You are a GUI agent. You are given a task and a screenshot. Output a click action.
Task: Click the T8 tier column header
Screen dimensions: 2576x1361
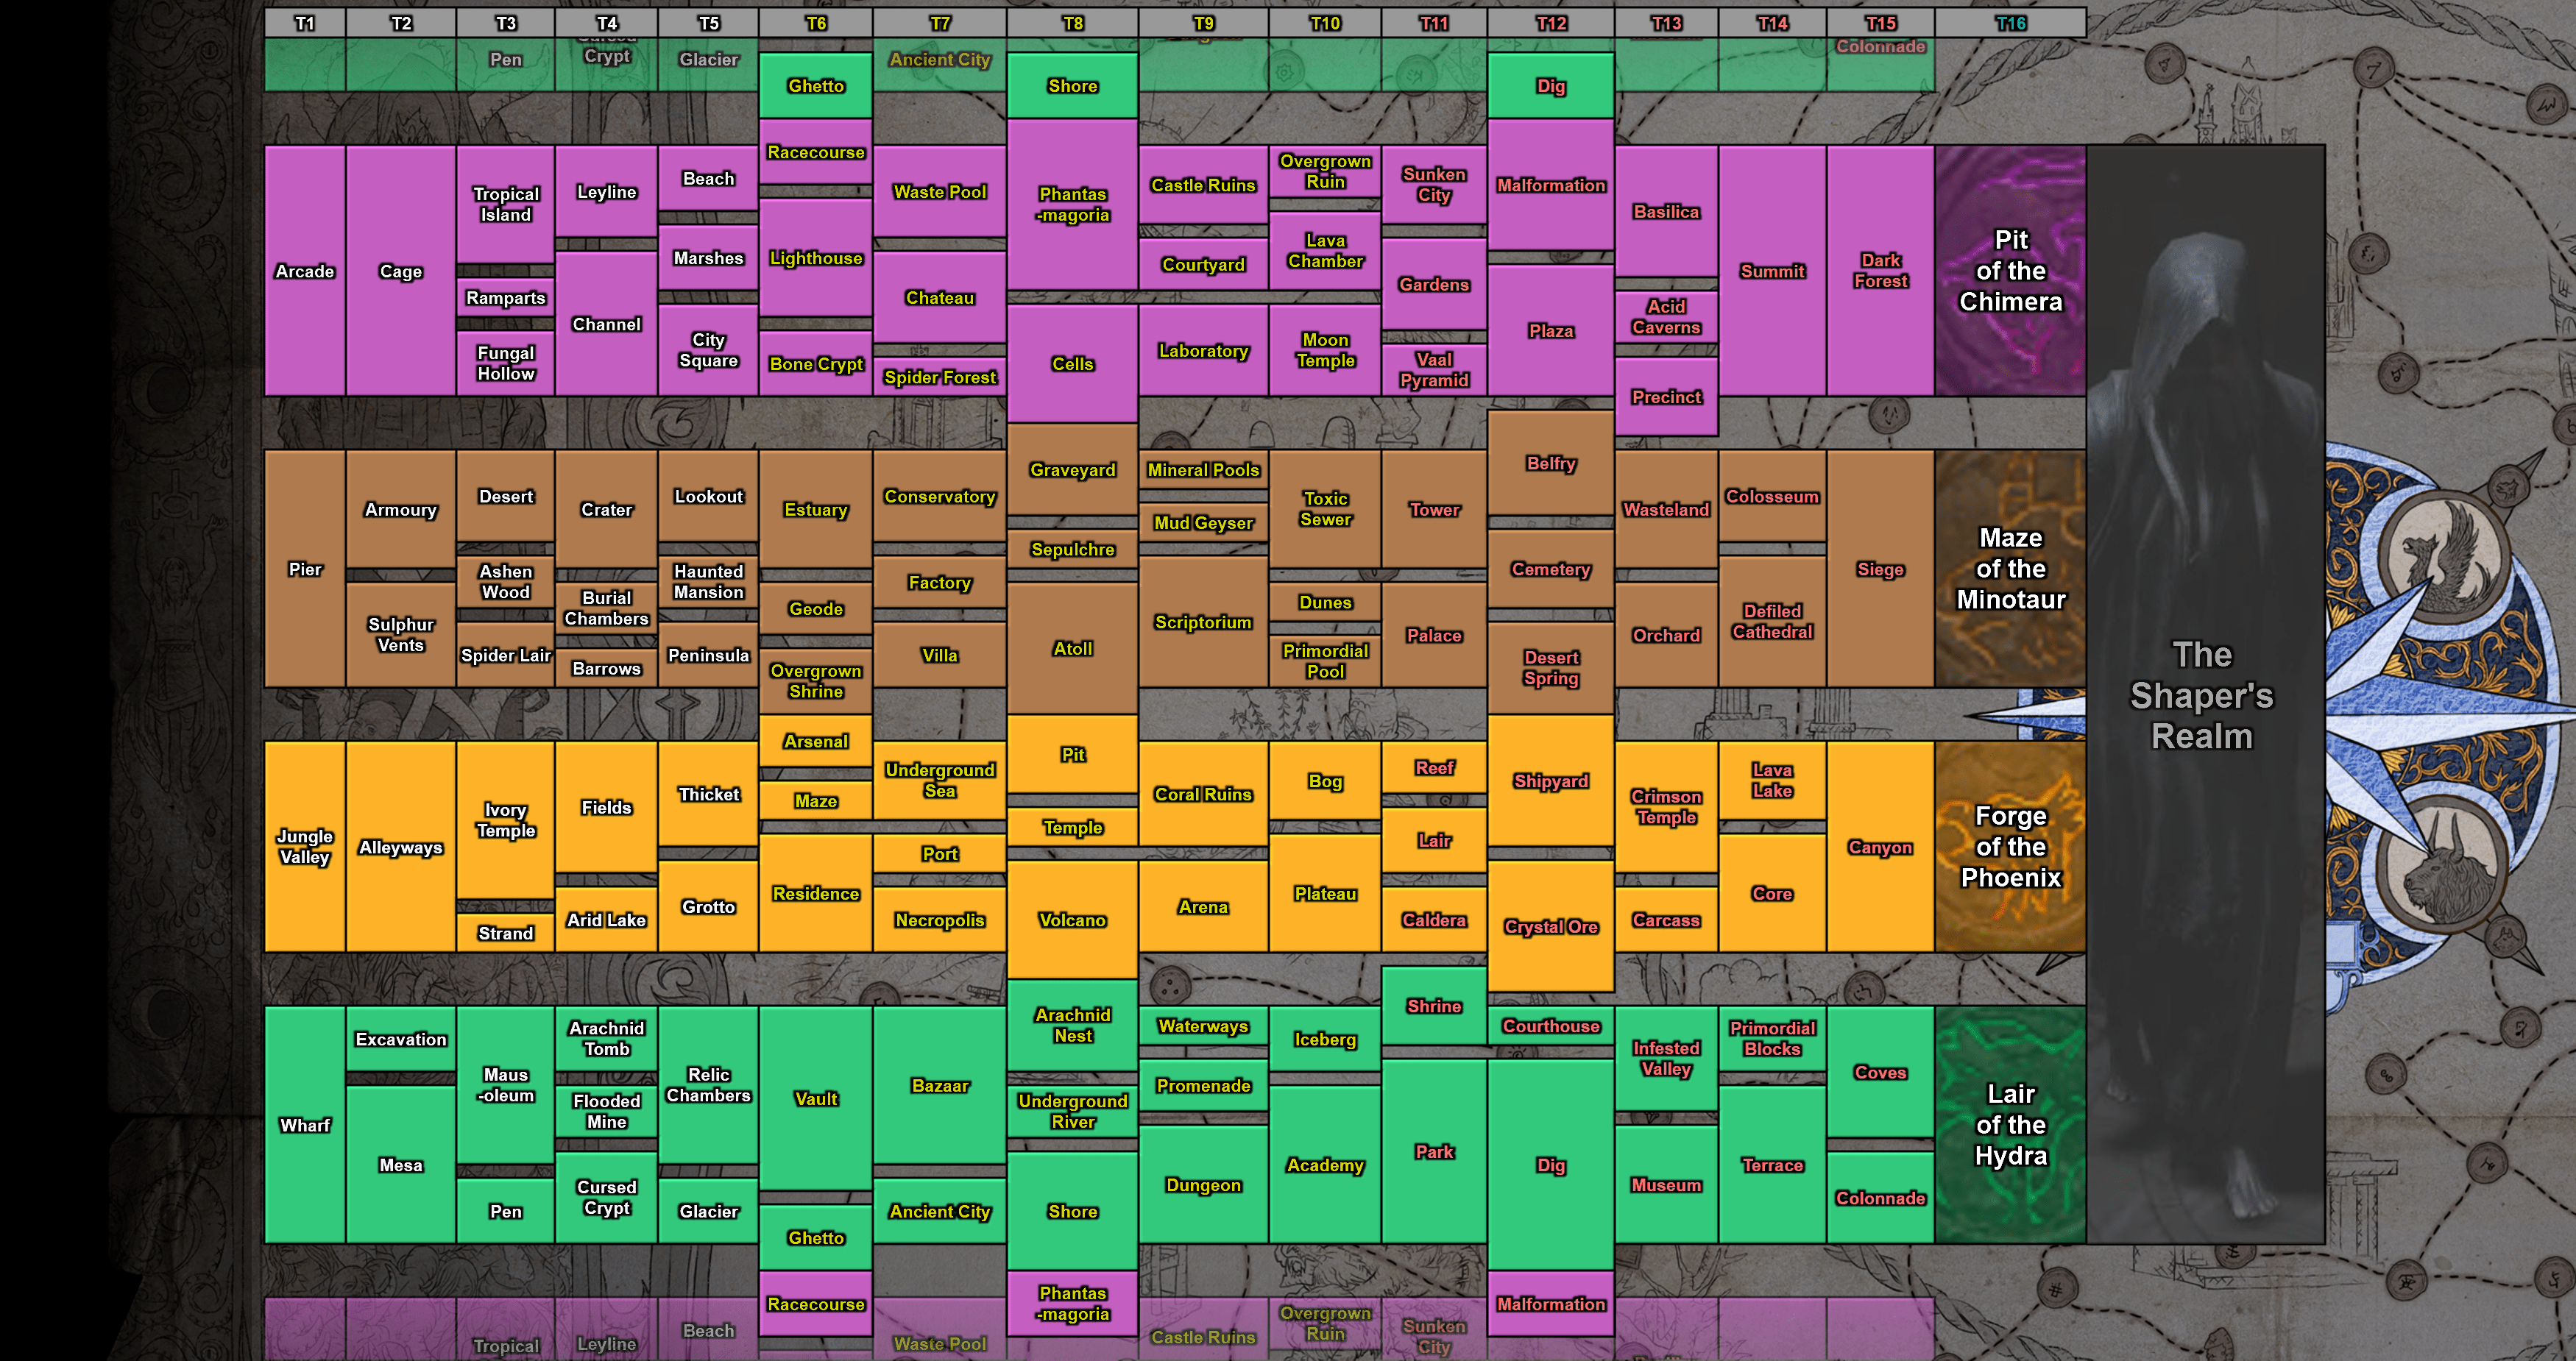click(1072, 23)
